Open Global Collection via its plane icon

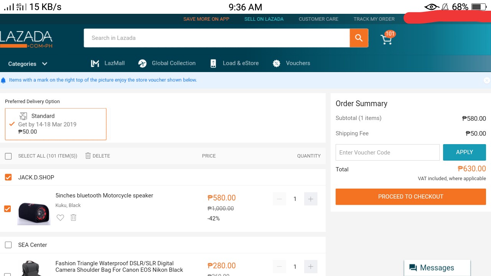[x=142, y=64]
